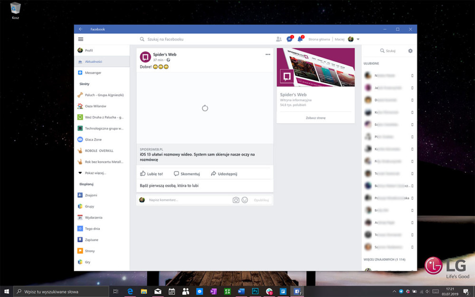The image size is (475, 297).
Task: Open the Trello app from the taskbar
Action: pyautogui.click(x=283, y=292)
